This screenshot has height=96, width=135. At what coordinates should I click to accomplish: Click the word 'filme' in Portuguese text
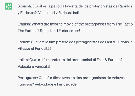(57, 78)
